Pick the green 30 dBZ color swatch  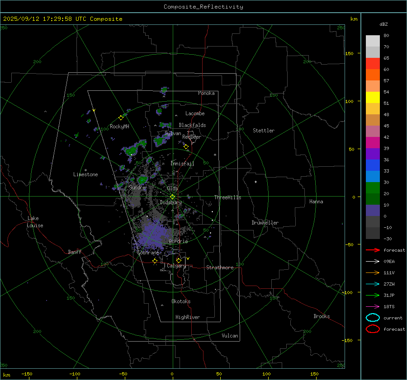pos(373,188)
